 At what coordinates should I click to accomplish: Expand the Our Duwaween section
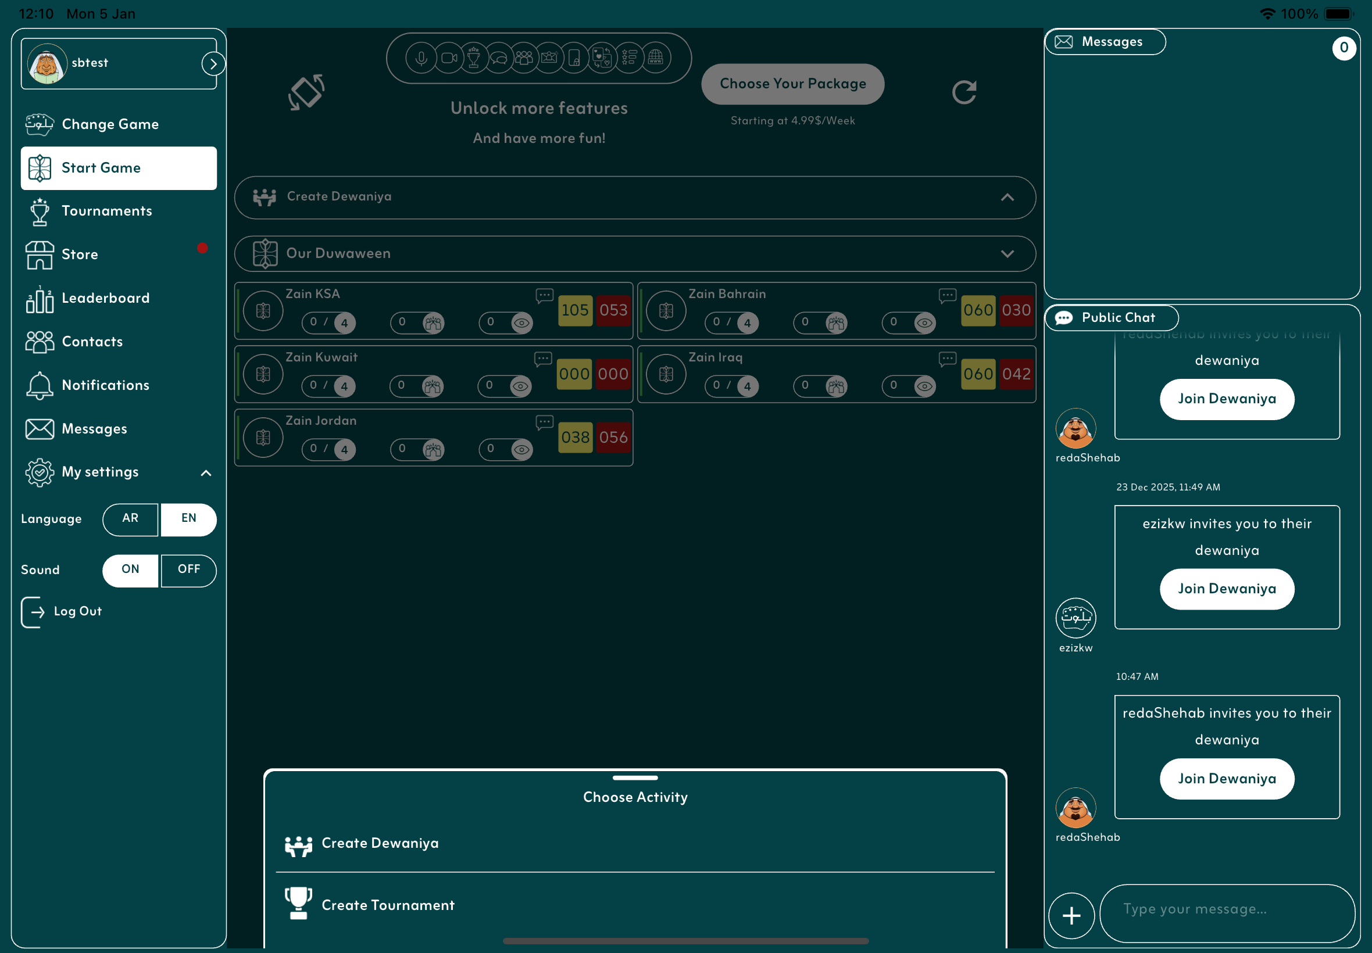click(1007, 254)
